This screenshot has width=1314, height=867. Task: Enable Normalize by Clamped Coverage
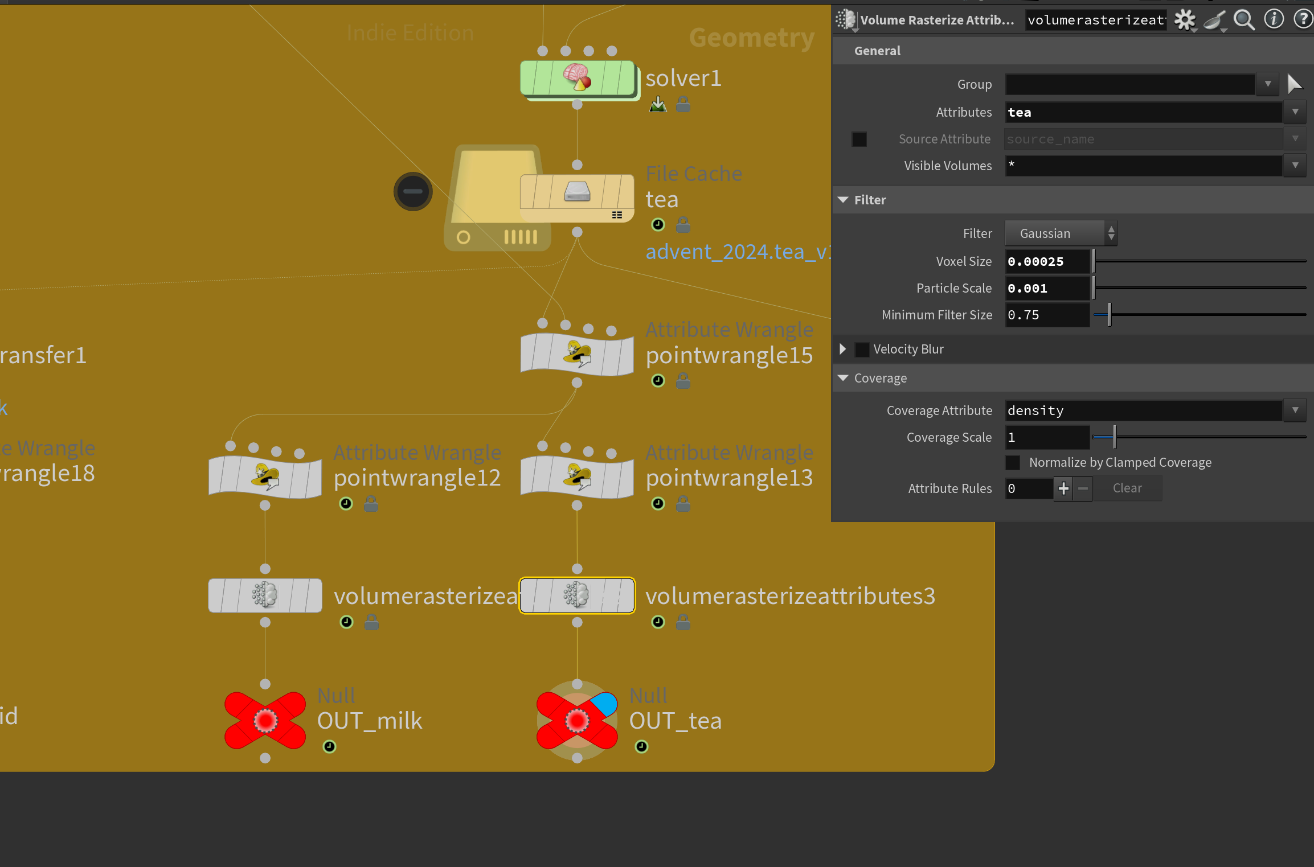click(1013, 462)
